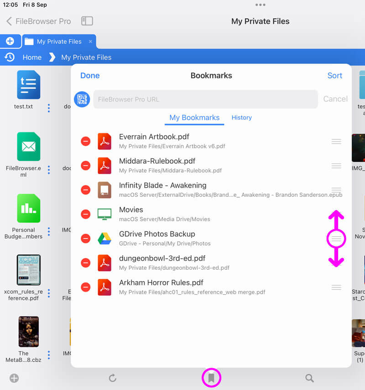This screenshot has width=365, height=390.
Task: Delete the Everrain Artbook.pdf bookmark
Action: 85,141
